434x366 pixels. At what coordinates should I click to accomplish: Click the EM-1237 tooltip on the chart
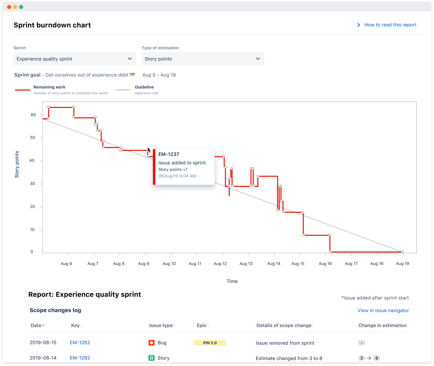tap(184, 167)
